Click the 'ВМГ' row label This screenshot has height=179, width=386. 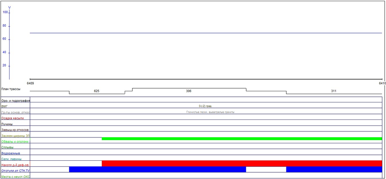tap(5, 106)
